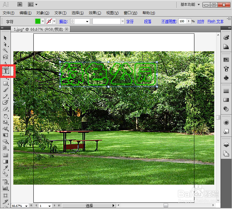Open the Gradient panel icon in dock
Viewport: 232px width, 209px height.
pyautogui.click(x=226, y=100)
